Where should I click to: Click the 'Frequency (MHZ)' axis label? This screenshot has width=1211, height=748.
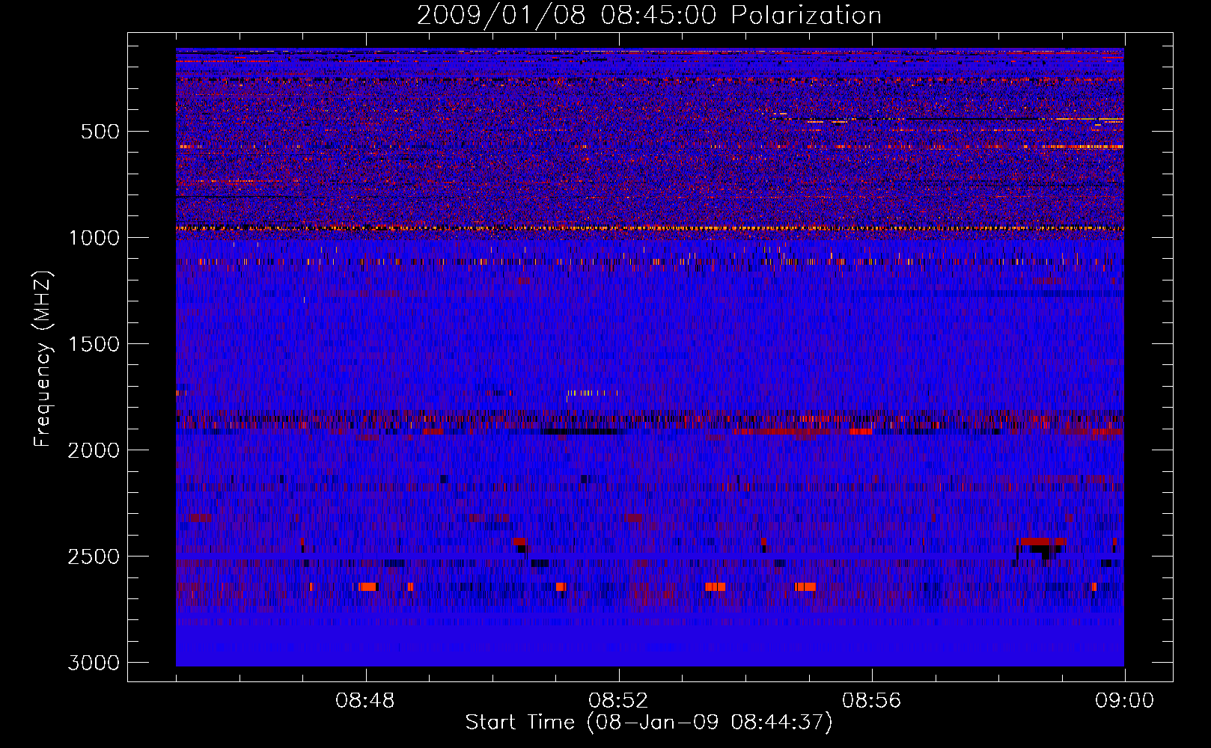(x=43, y=359)
